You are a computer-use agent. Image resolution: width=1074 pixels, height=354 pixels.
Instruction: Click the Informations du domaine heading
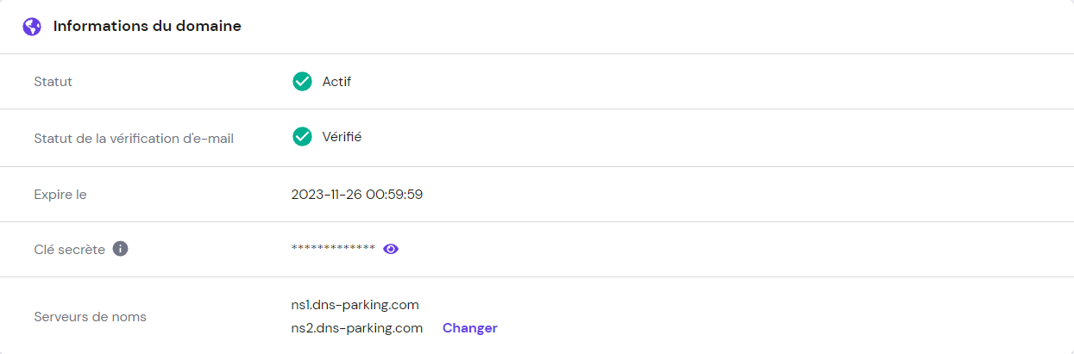click(x=147, y=27)
